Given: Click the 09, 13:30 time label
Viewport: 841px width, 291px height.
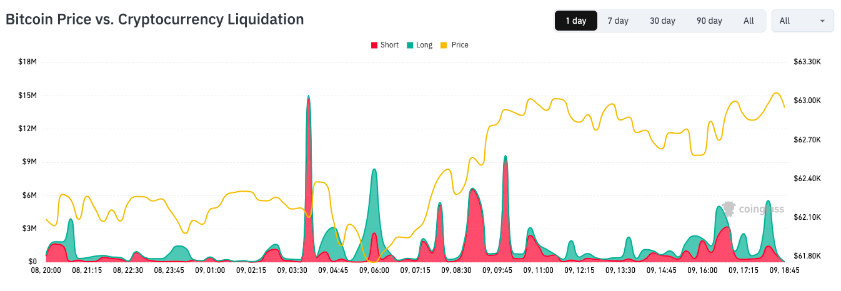Looking at the screenshot, I should tap(620, 270).
